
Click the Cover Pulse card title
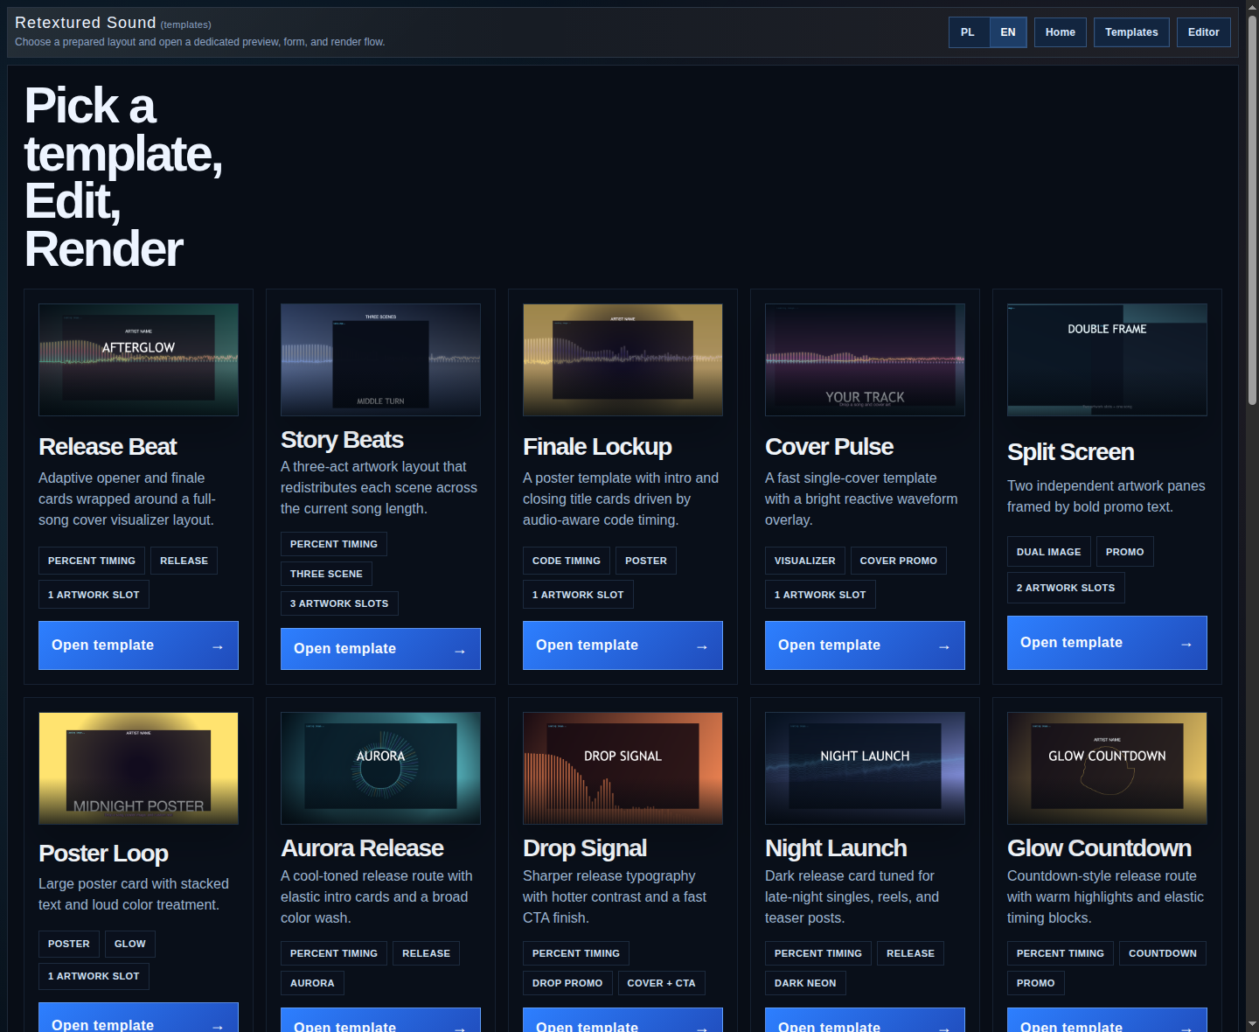click(829, 447)
